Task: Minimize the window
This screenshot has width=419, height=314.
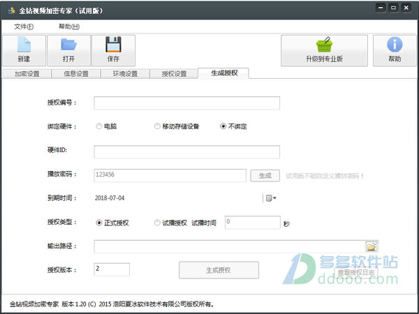Action: [381, 8]
